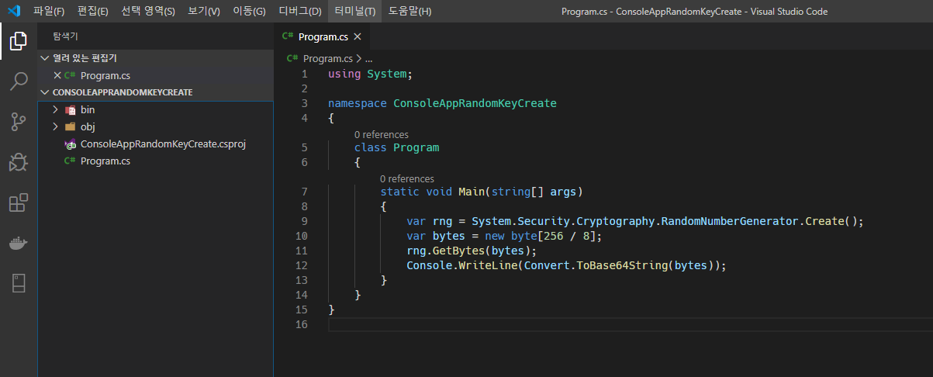Collapse the CONSOLEAPPRANDOMKEYCREATE project section
The image size is (933, 377).
[45, 92]
